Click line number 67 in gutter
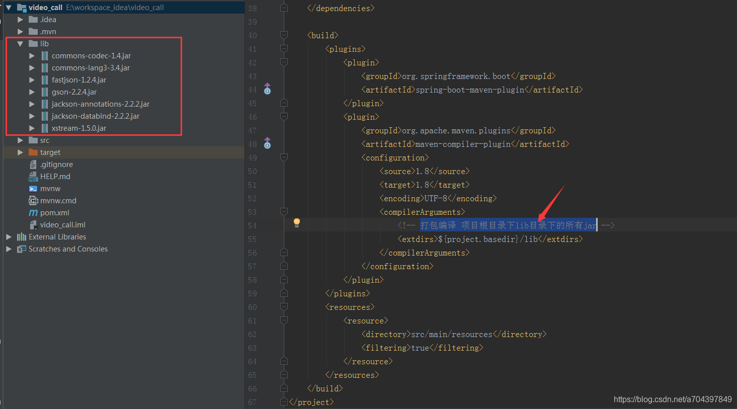Image resolution: width=737 pixels, height=409 pixels. click(252, 402)
